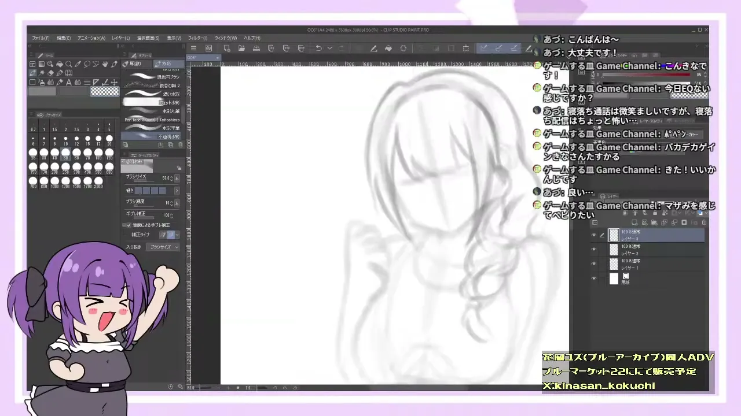Click the Open file folder icon

pos(242,49)
